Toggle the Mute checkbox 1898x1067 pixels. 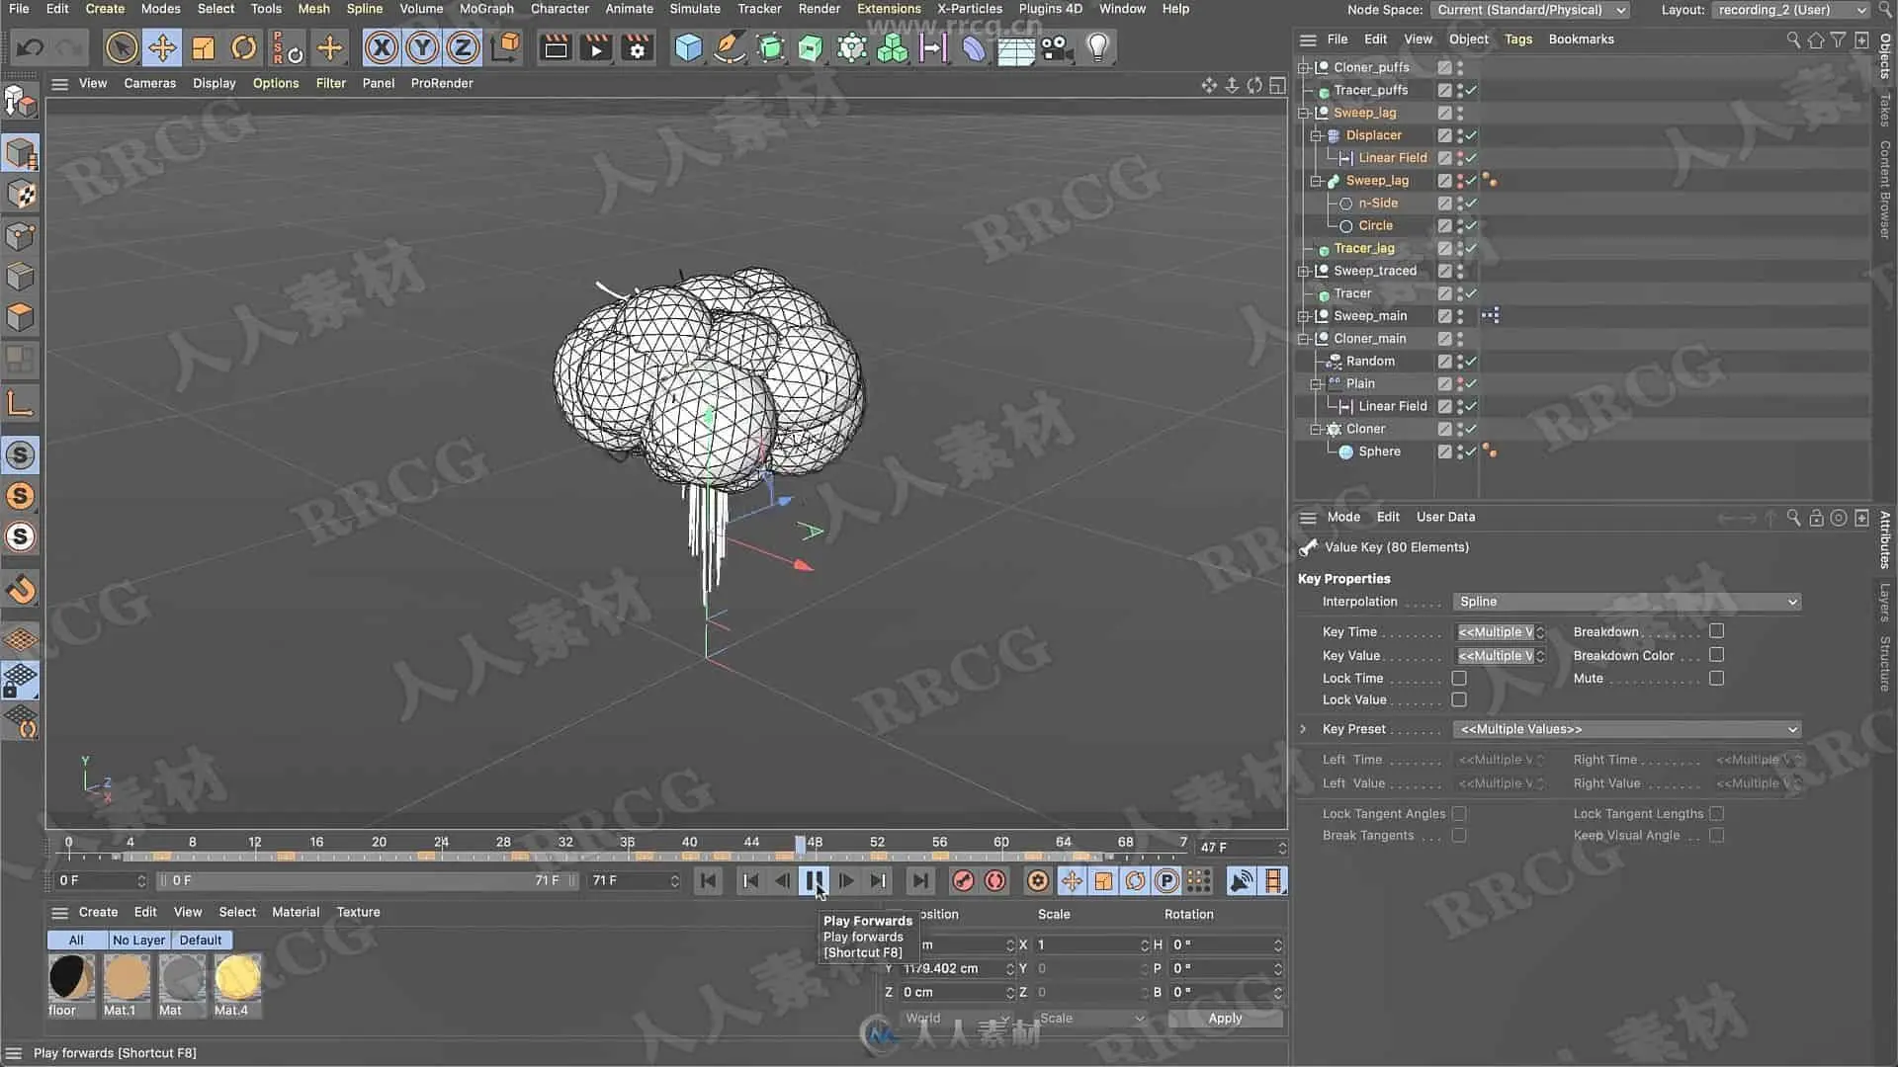point(1716,679)
